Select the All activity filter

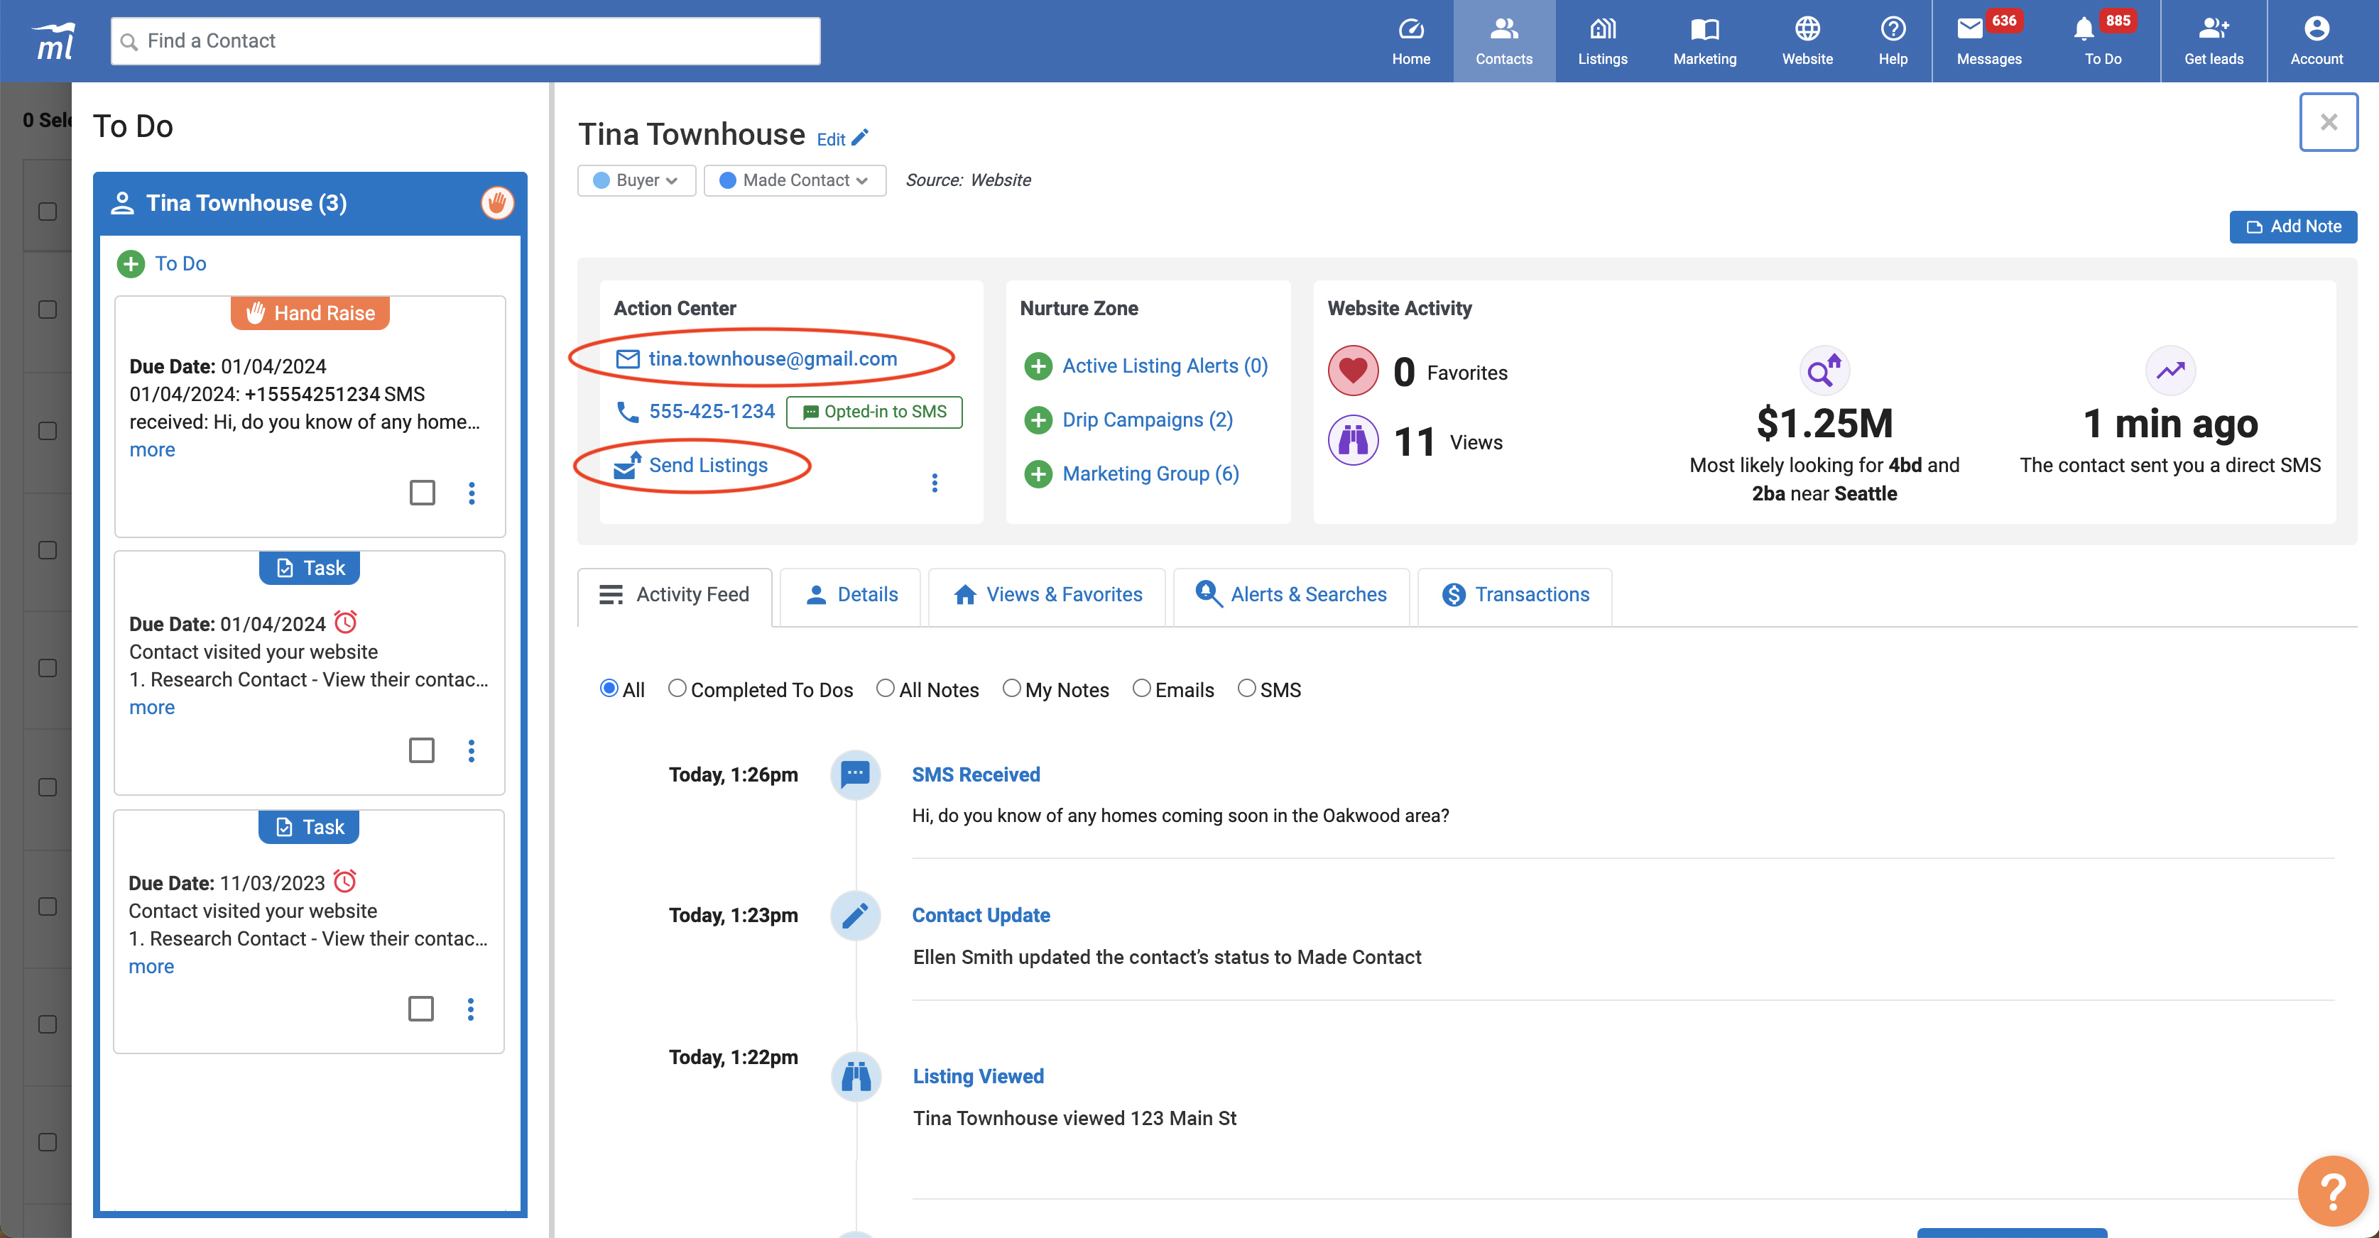click(609, 688)
